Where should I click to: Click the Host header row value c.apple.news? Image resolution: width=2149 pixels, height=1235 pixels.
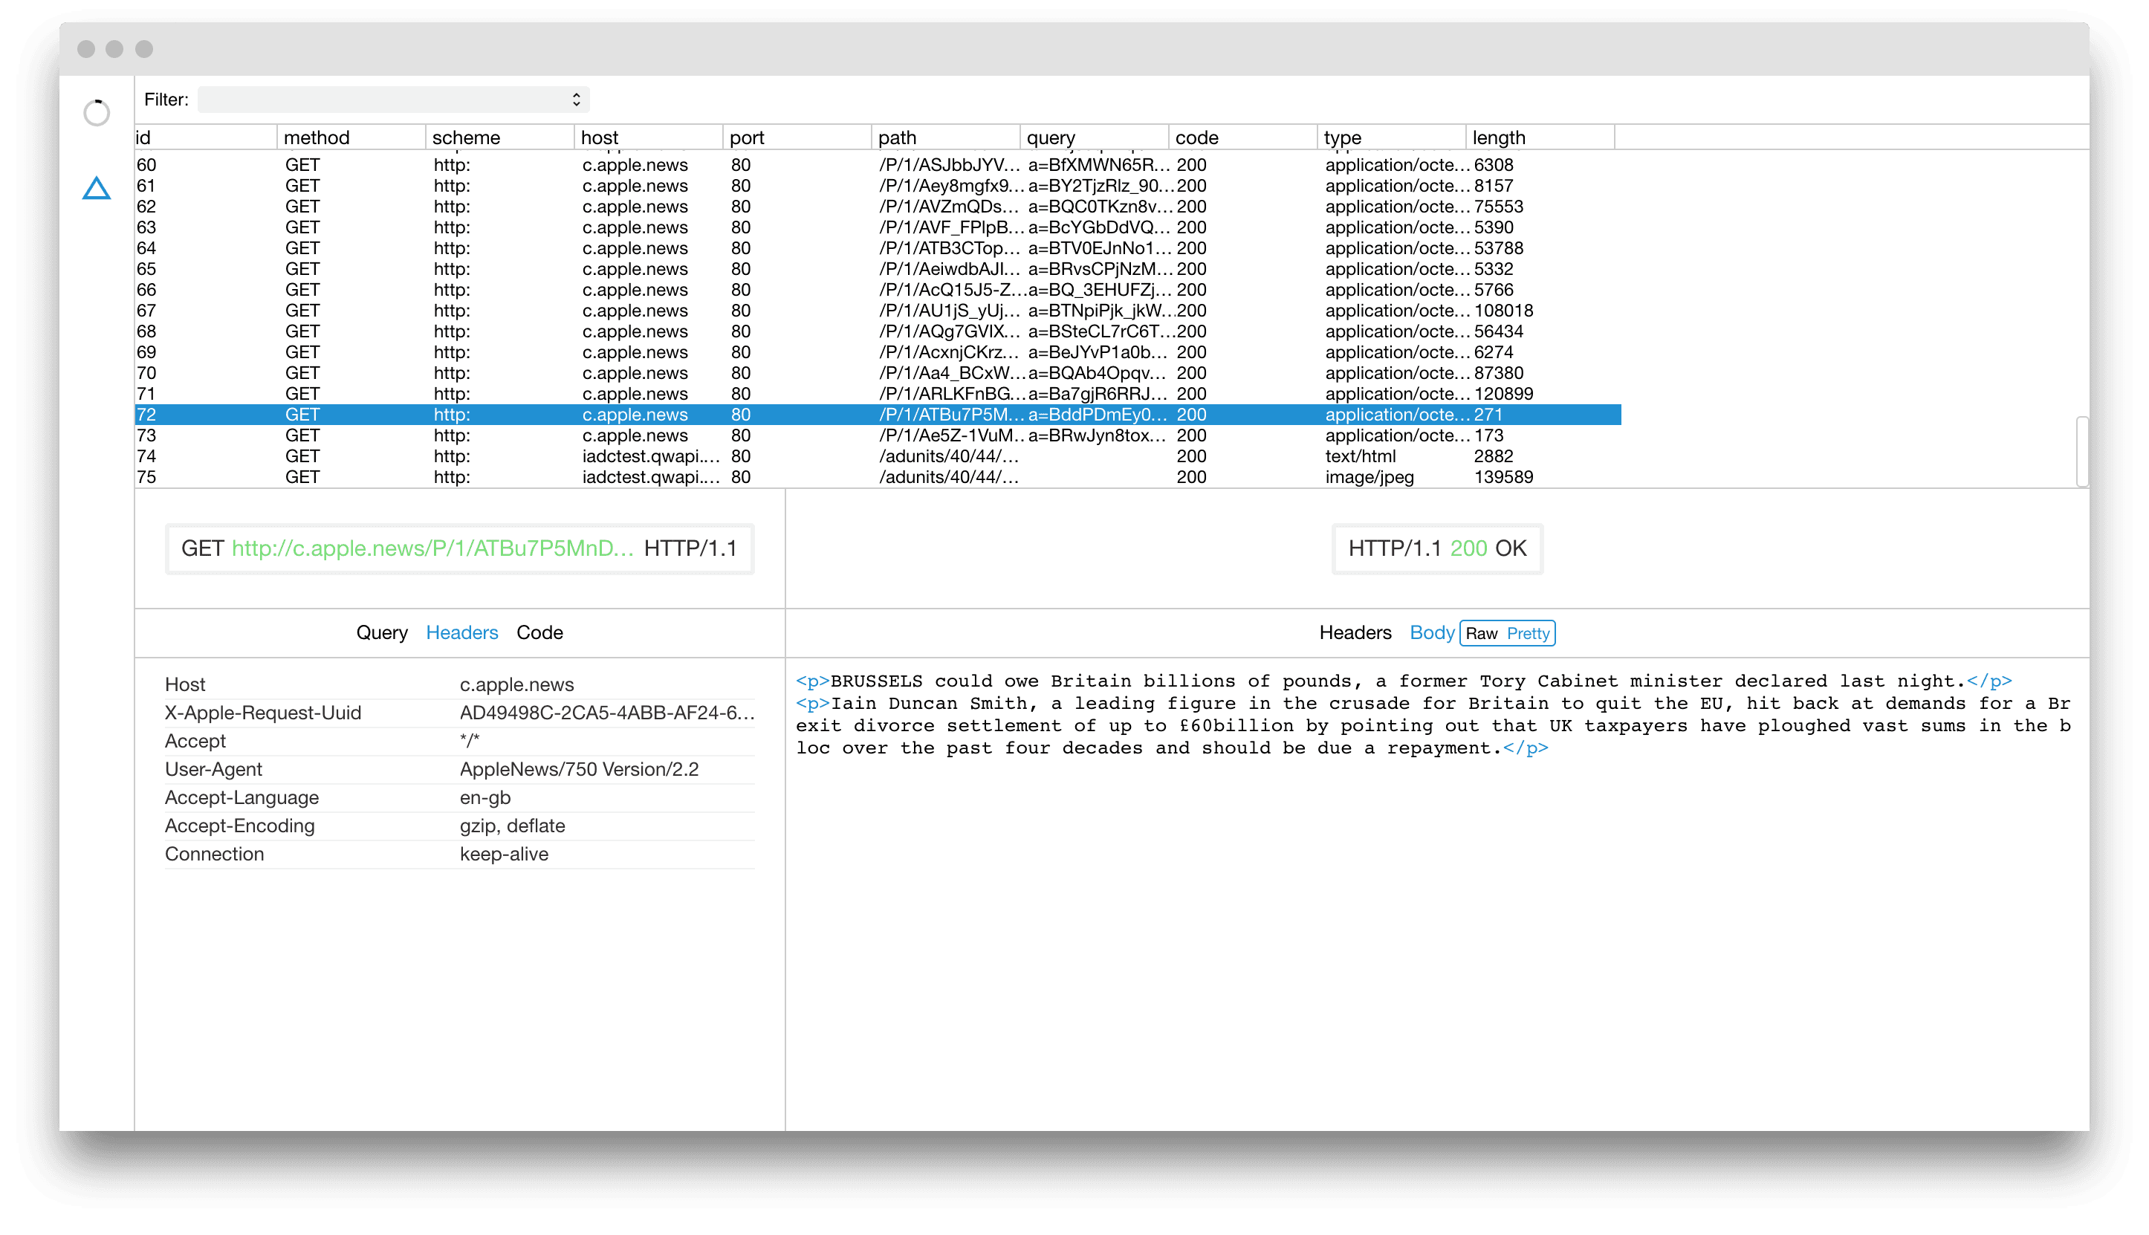516,684
